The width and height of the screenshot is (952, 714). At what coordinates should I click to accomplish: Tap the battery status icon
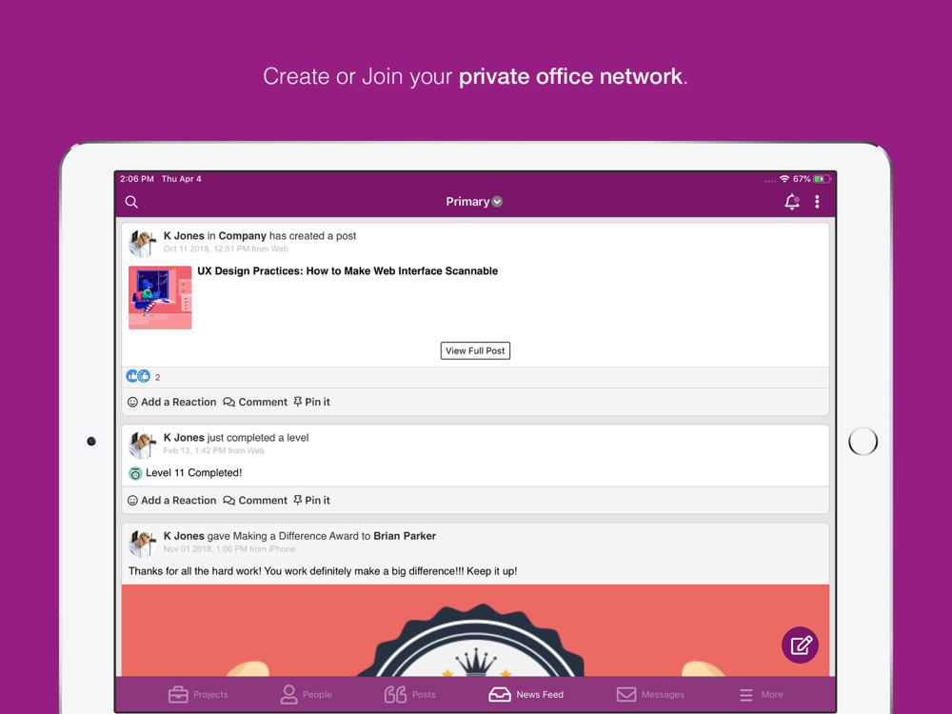tap(823, 179)
